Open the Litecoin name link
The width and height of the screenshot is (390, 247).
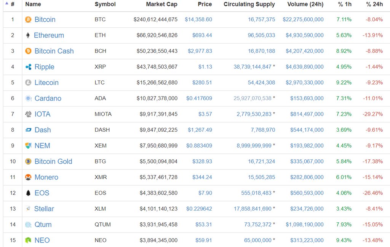click(46, 82)
